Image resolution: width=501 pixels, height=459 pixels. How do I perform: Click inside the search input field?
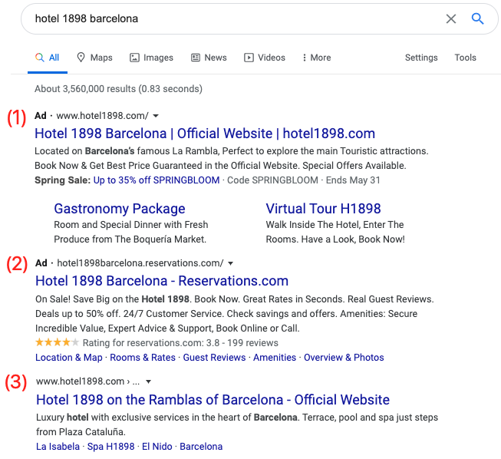(x=230, y=18)
